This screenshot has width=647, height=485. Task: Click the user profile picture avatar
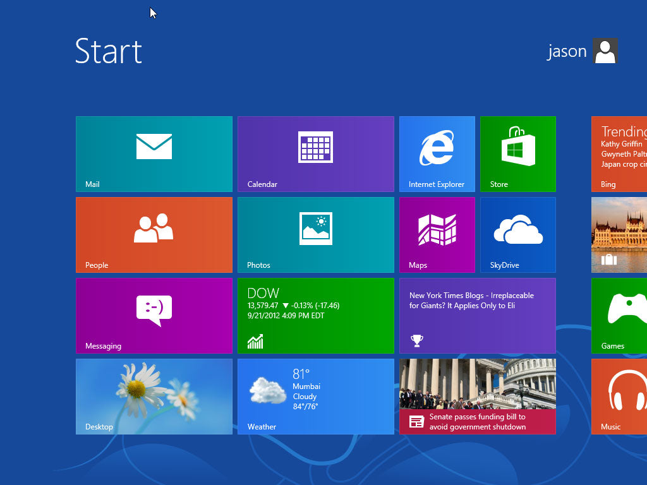[605, 51]
